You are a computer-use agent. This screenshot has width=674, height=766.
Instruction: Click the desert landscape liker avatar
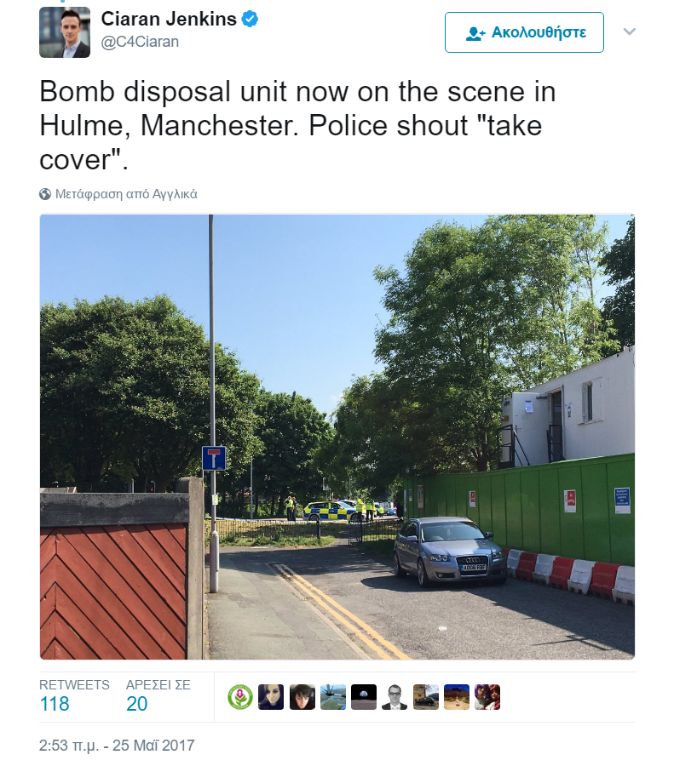point(457,697)
